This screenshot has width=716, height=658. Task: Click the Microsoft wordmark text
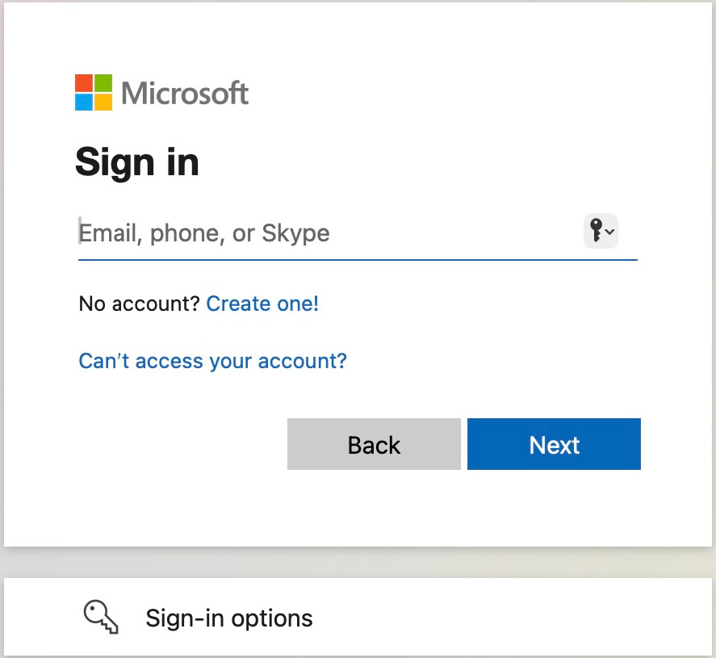[185, 93]
